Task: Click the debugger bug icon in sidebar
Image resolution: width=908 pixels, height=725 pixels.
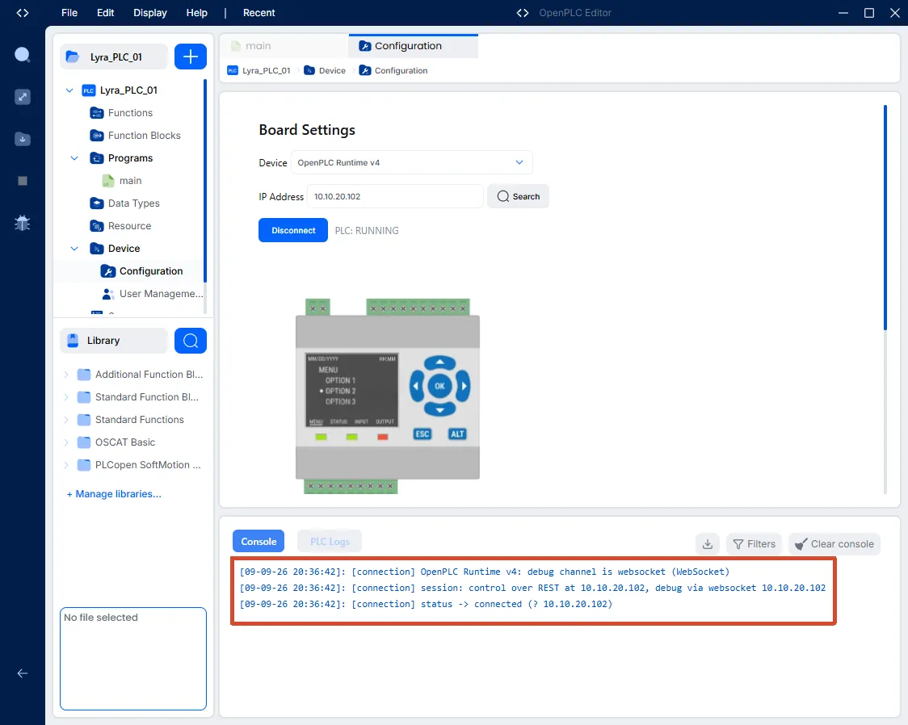Action: point(22,223)
